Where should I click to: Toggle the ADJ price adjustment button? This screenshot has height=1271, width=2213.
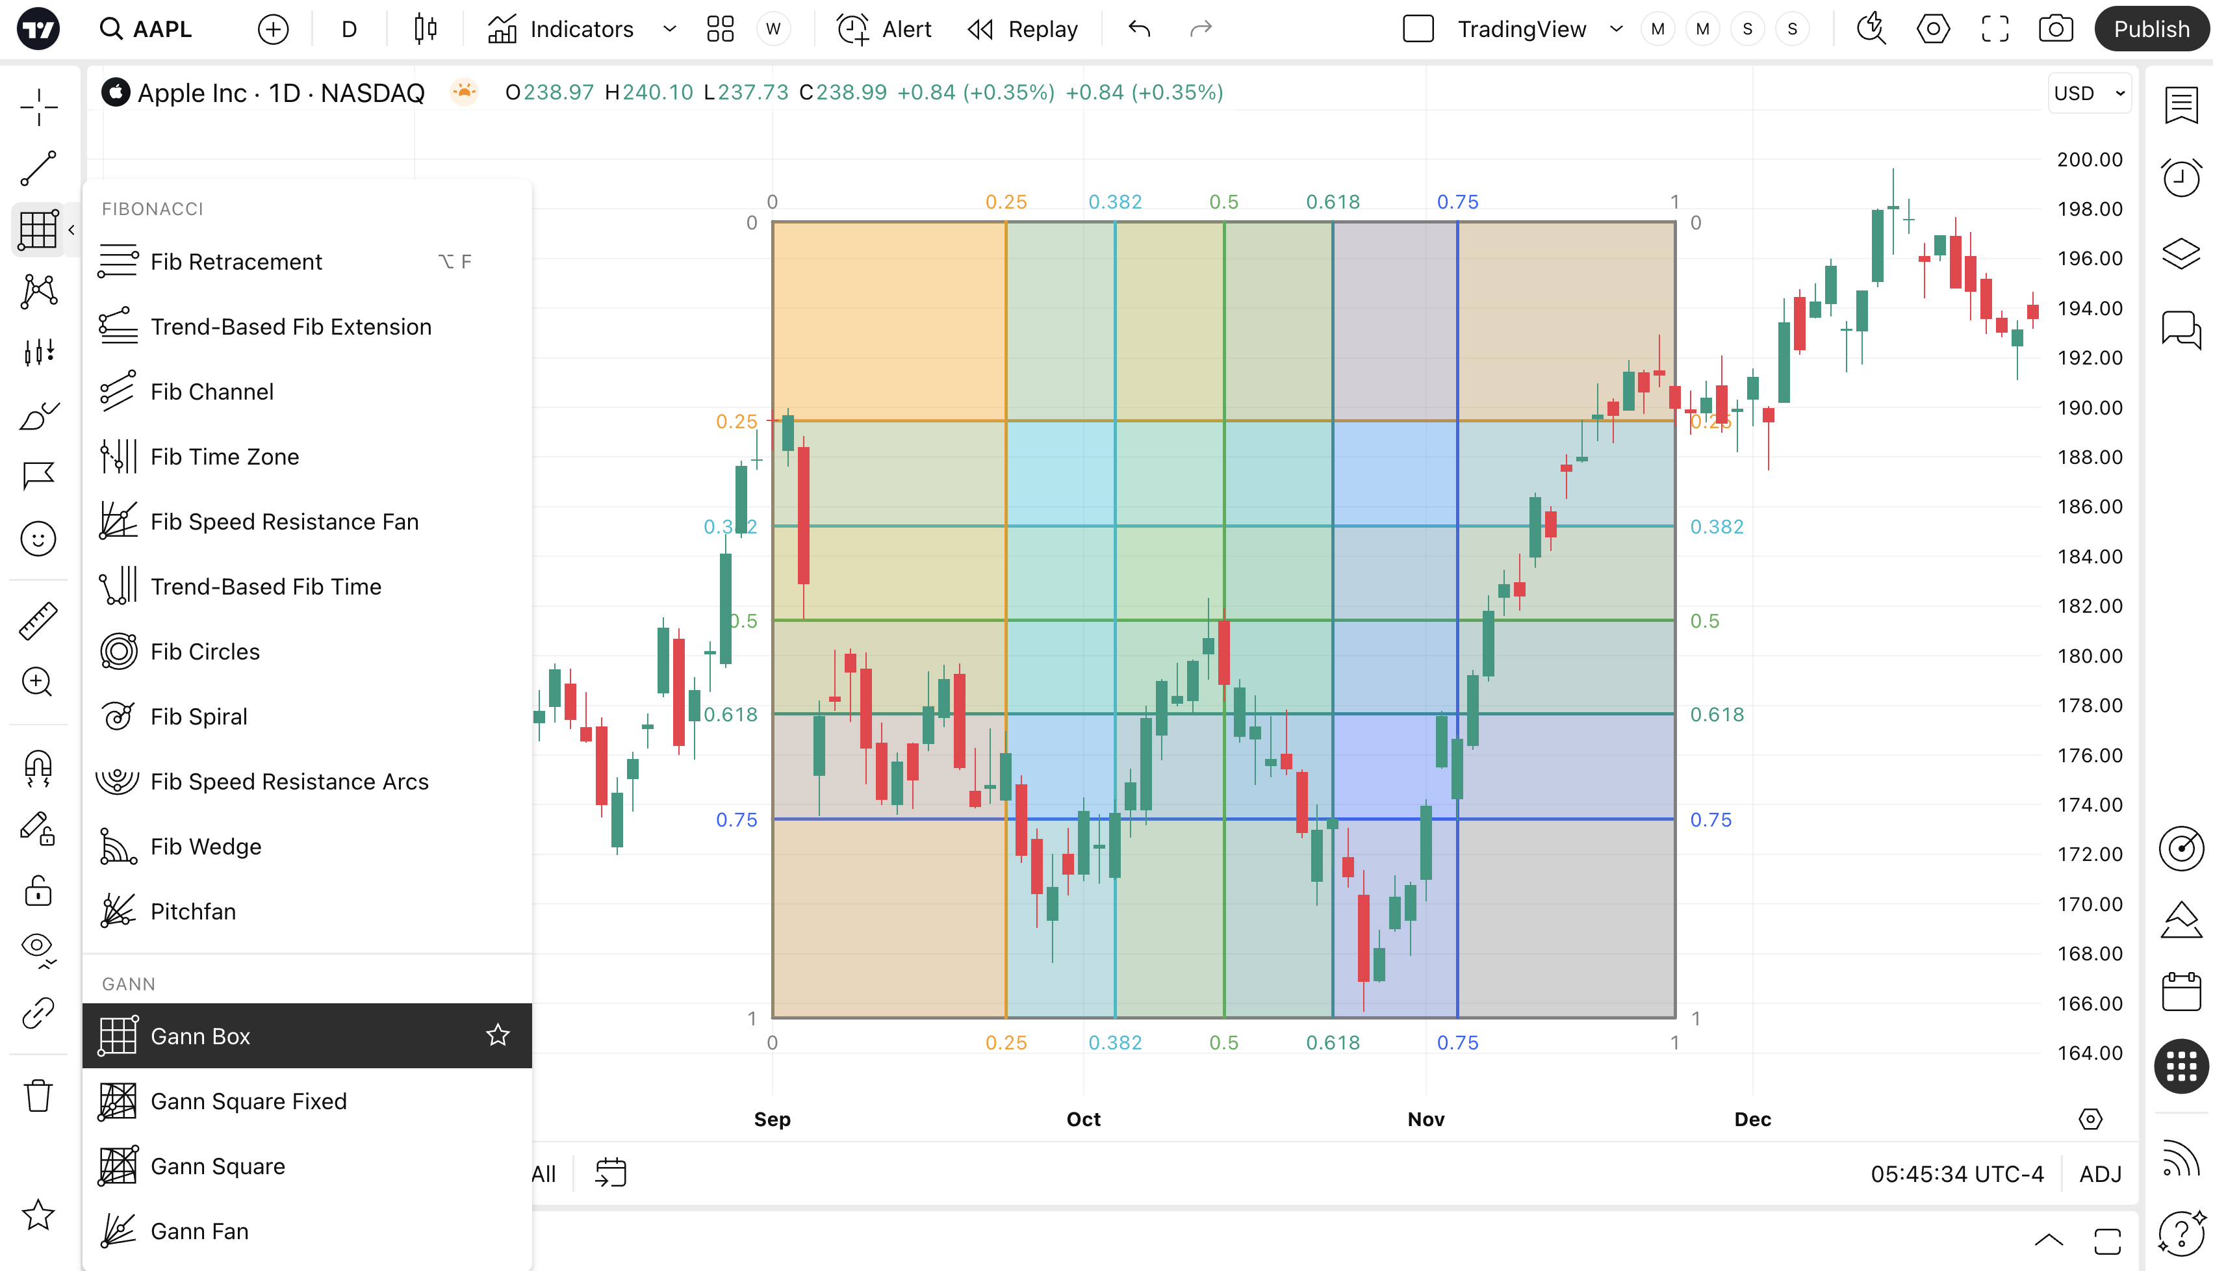click(2099, 1174)
